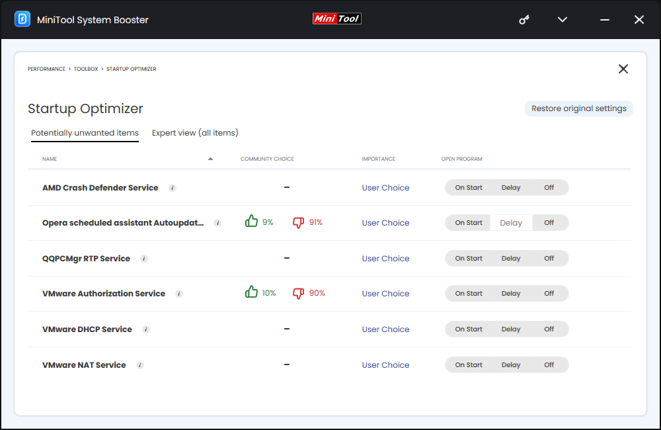Select the QQPCMgr RTP Service name
This screenshot has height=430, width=661.
86,259
